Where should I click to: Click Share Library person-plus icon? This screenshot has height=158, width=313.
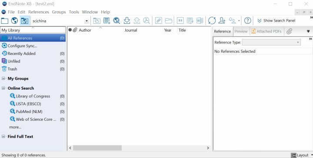coord(222,21)
